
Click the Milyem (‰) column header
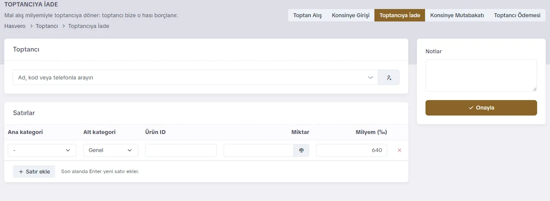371,132
